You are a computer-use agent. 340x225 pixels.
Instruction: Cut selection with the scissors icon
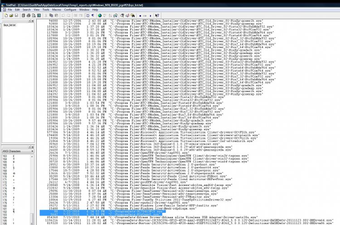click(46, 15)
